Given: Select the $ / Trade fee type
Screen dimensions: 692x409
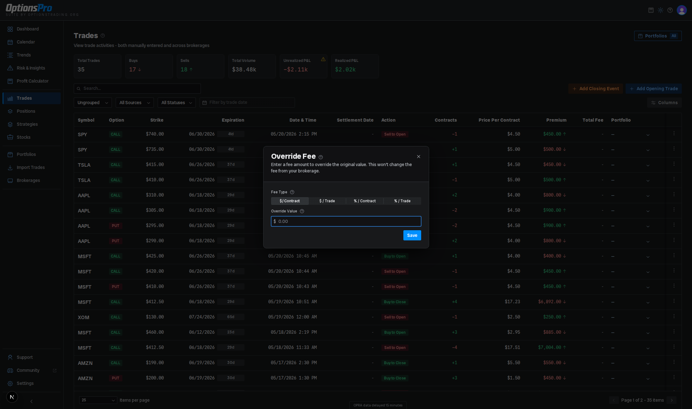Looking at the screenshot, I should (x=327, y=201).
